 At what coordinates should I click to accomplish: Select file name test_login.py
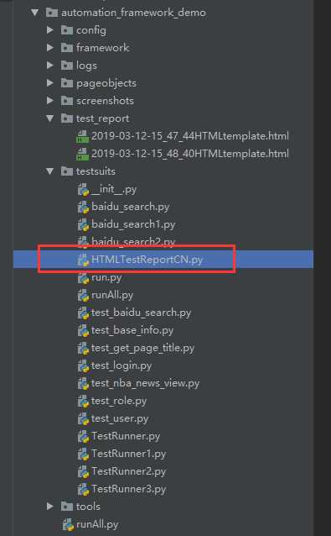tap(122, 366)
